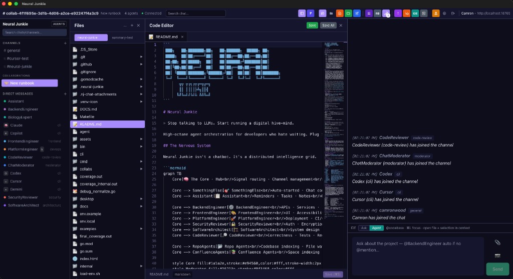Click the Send message button
This screenshot has width=513, height=279.
click(x=497, y=269)
